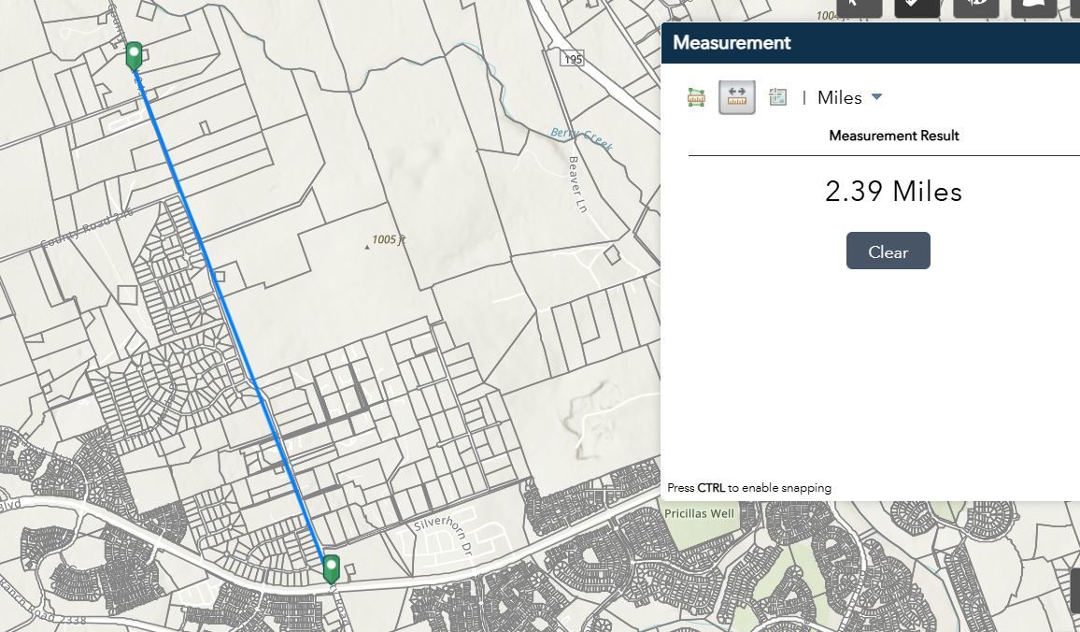Click the green start pin marker at line's north end
The width and height of the screenshot is (1080, 632).
pos(134,54)
